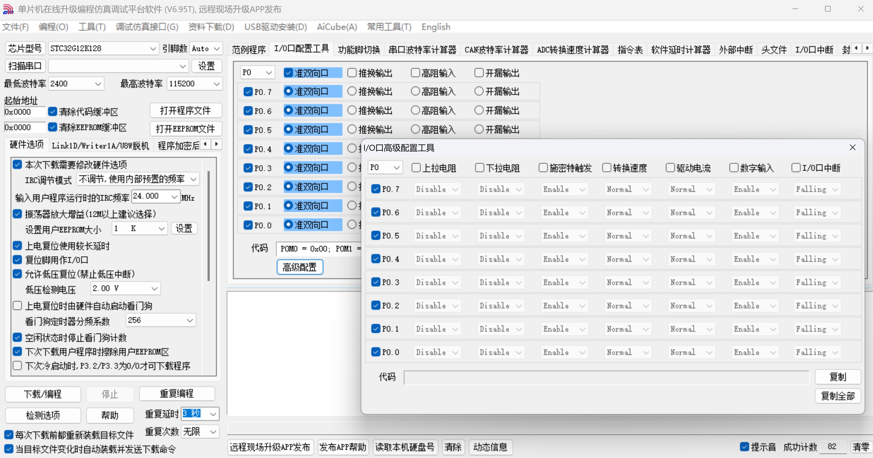Open 引脚数 Auto dropdown
Viewport: 873px width, 458px height.
click(x=206, y=49)
